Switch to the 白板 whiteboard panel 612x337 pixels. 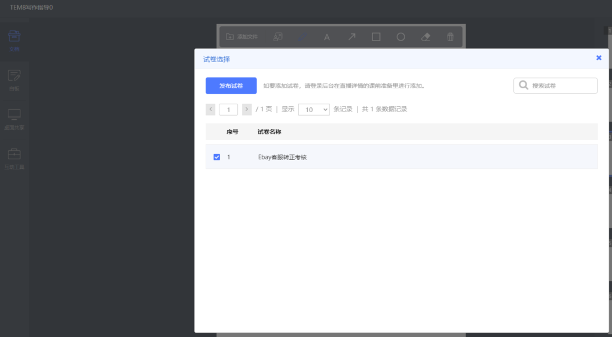click(x=14, y=81)
